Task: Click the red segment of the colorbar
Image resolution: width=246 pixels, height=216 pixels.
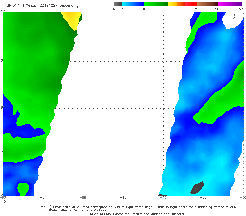Action: (x=191, y=4)
